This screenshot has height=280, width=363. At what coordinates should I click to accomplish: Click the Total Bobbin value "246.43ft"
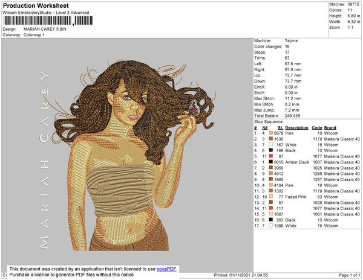click(292, 116)
